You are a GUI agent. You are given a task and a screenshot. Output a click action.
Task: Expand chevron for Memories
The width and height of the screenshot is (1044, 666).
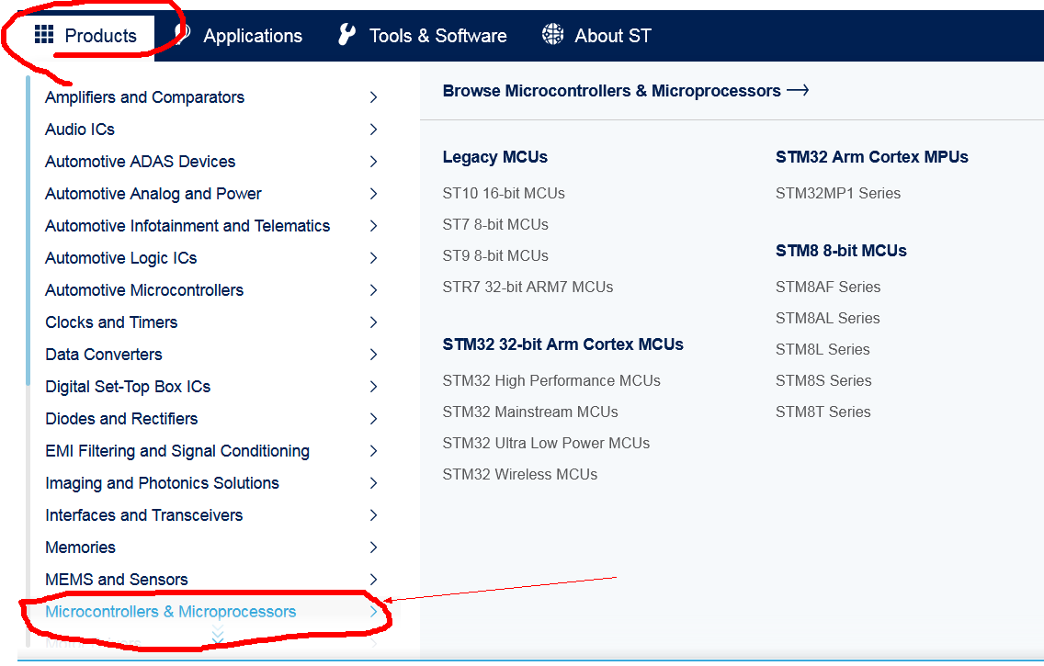point(373,547)
